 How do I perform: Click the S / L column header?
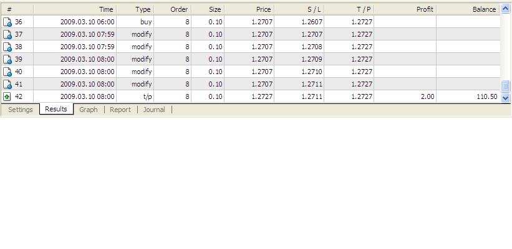pos(299,9)
